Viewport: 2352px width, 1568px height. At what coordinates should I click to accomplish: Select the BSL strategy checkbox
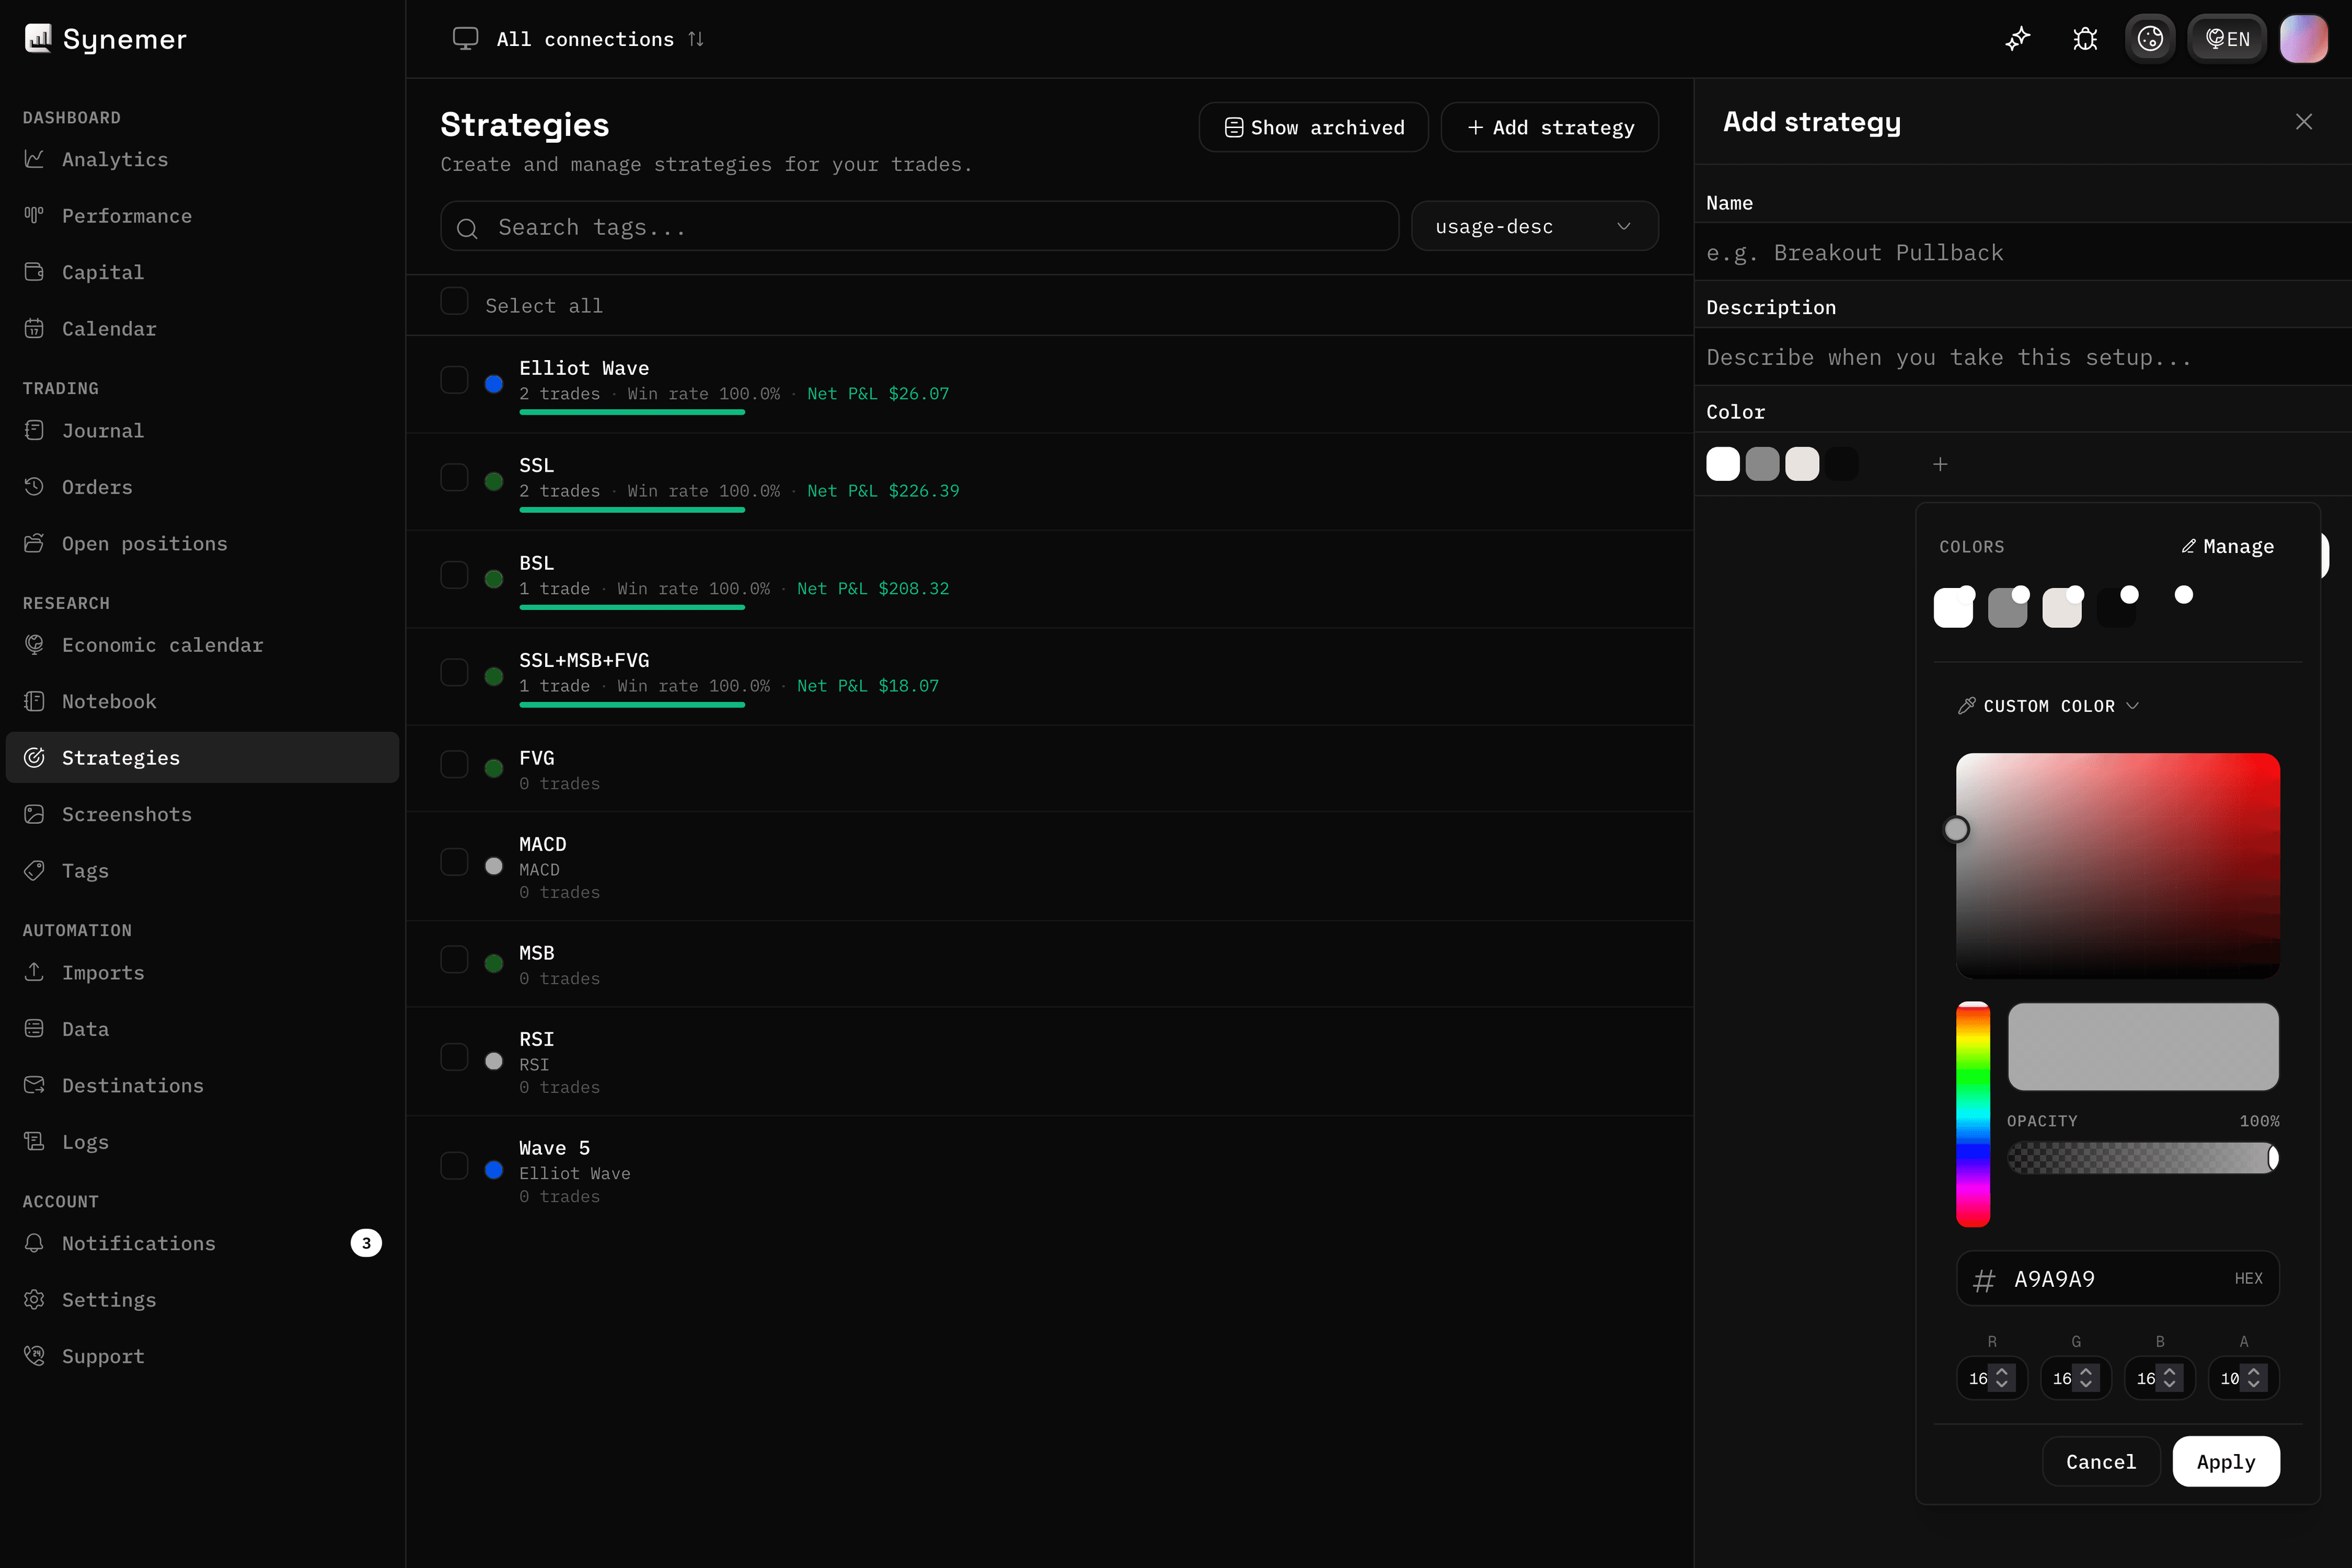coord(454,575)
